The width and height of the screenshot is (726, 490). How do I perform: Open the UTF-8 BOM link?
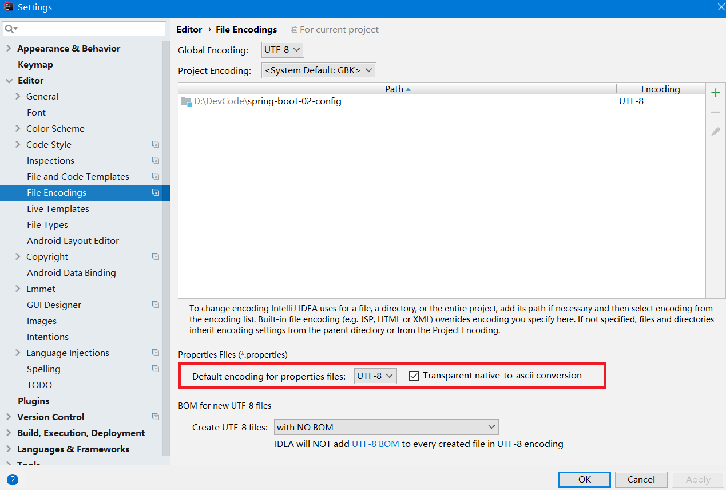point(375,444)
